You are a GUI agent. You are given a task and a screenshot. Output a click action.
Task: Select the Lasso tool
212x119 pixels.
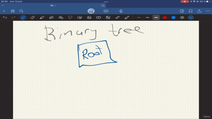tap(70, 18)
